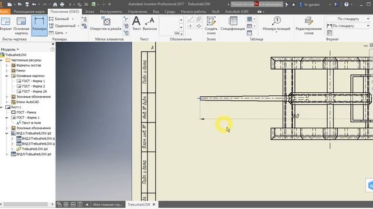Select the Отверстие и резьба tool
Screen dimensions: 373x209
coord(105,23)
